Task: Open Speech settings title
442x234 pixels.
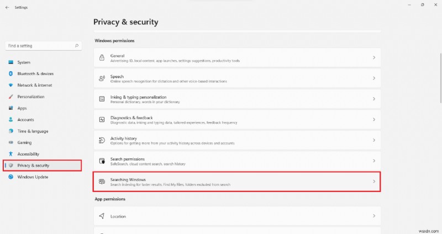Action: tap(117, 76)
